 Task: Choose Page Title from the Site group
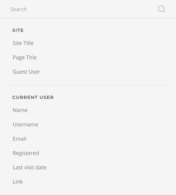pos(25,57)
